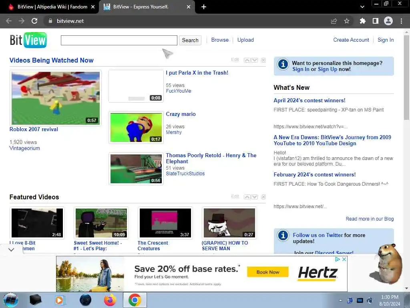
Task: Click the Search button
Action: point(190,40)
